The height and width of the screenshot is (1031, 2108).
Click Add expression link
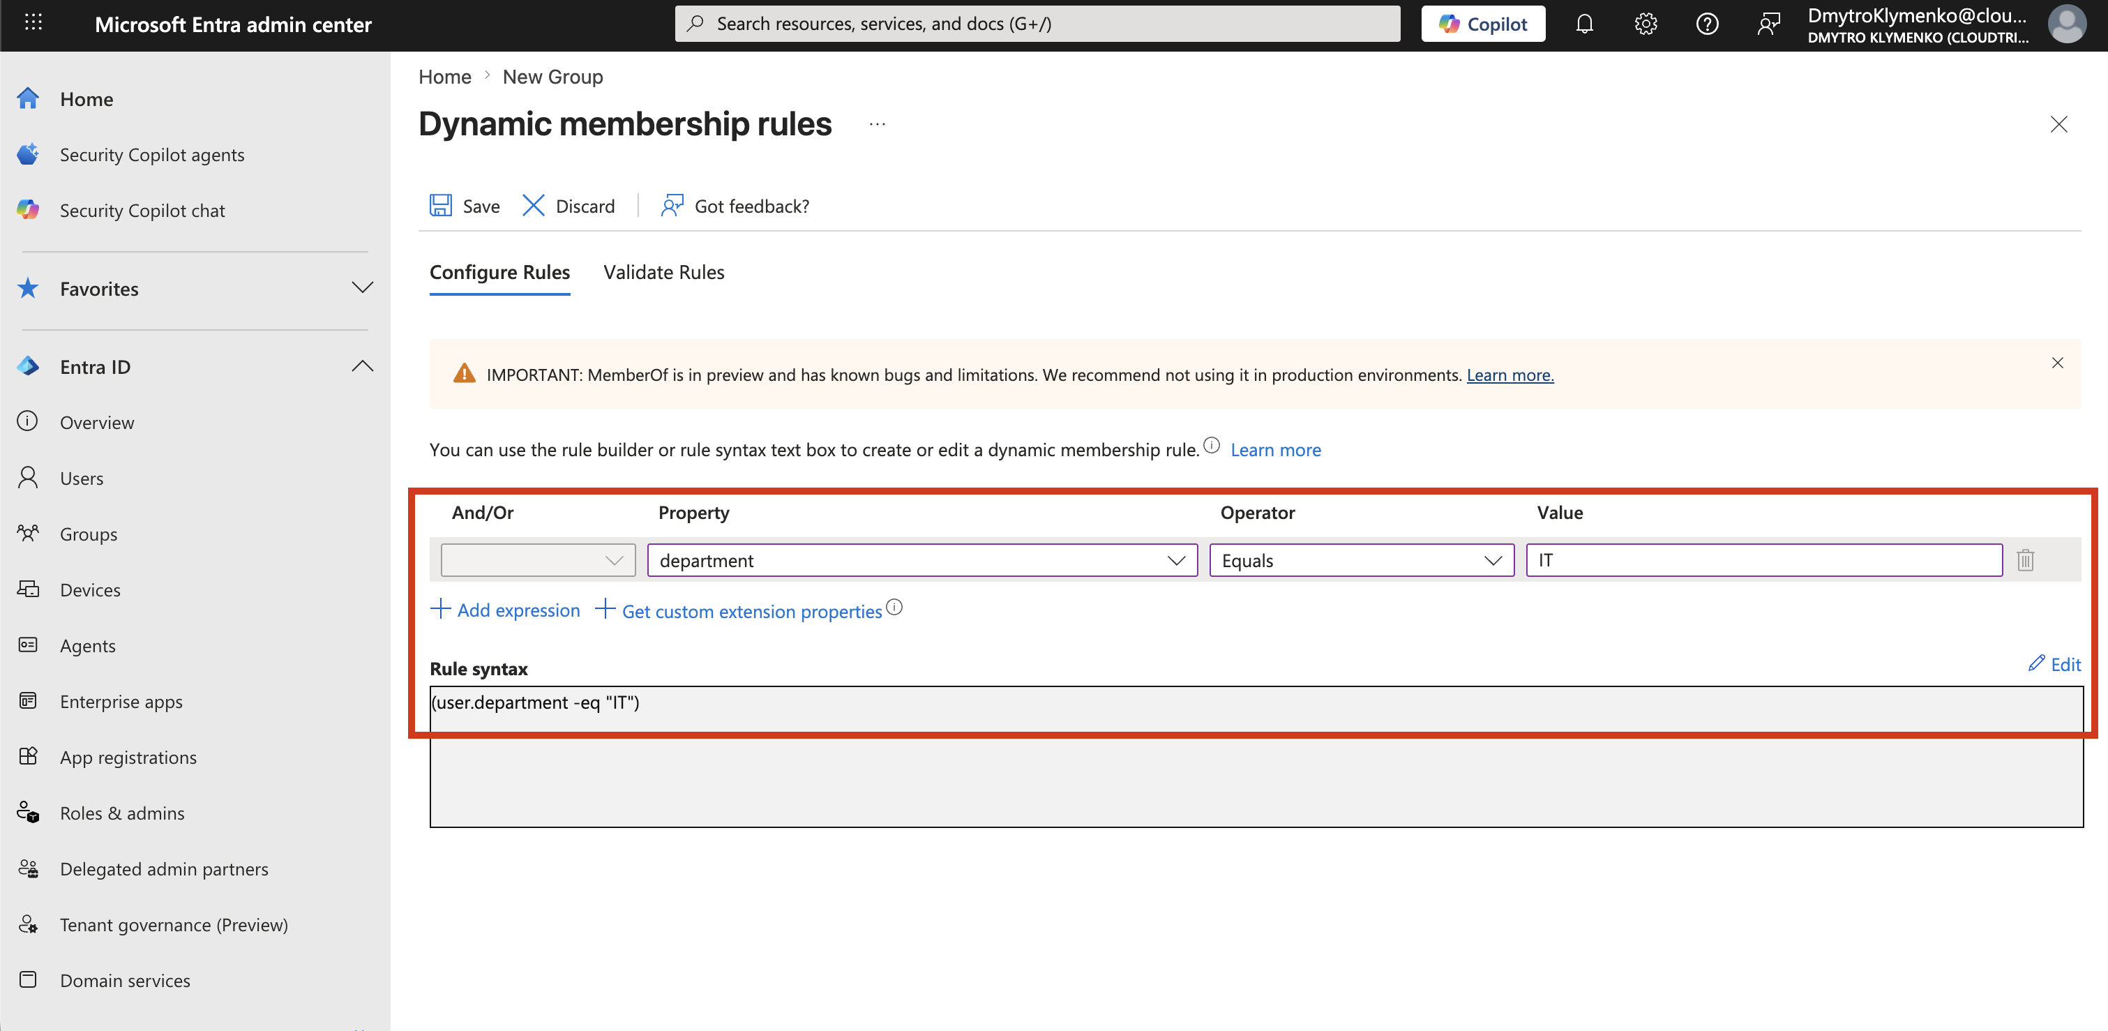pyautogui.click(x=505, y=610)
